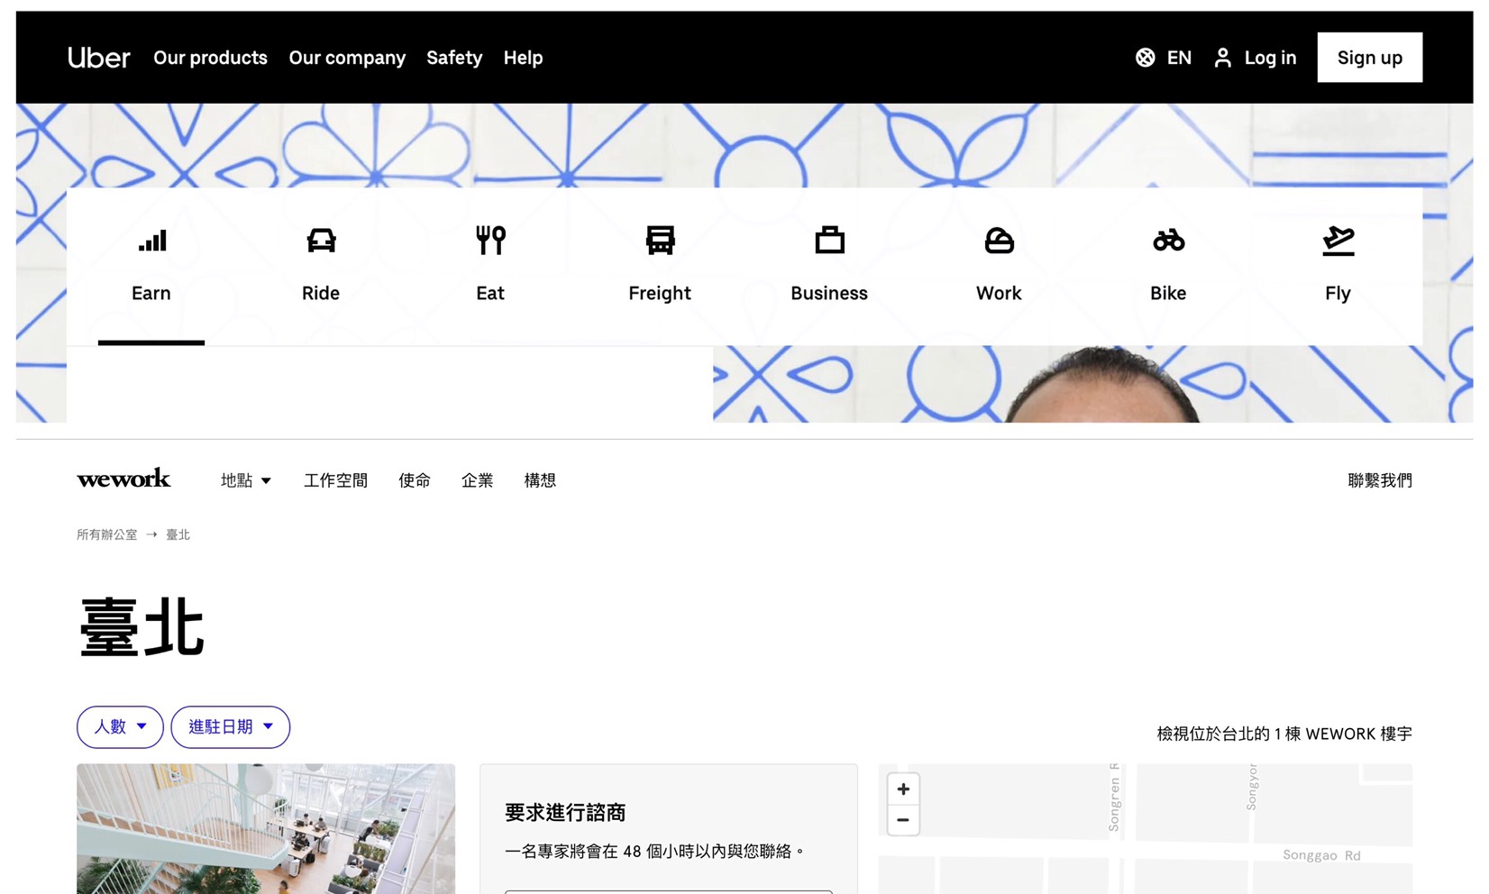Viewport: 1489px width, 894px height.
Task: Open the 工作空間 menu item
Action: (x=335, y=480)
